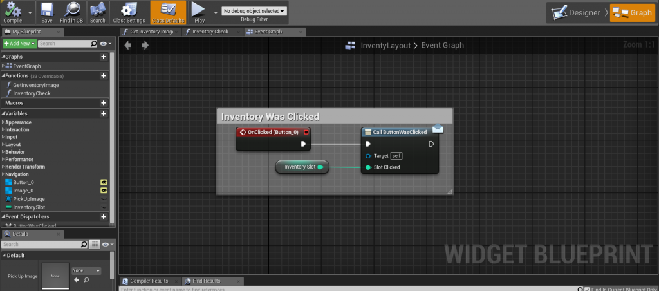This screenshot has width=659, height=291.
Task: Add a new function
Action: [x=104, y=76]
